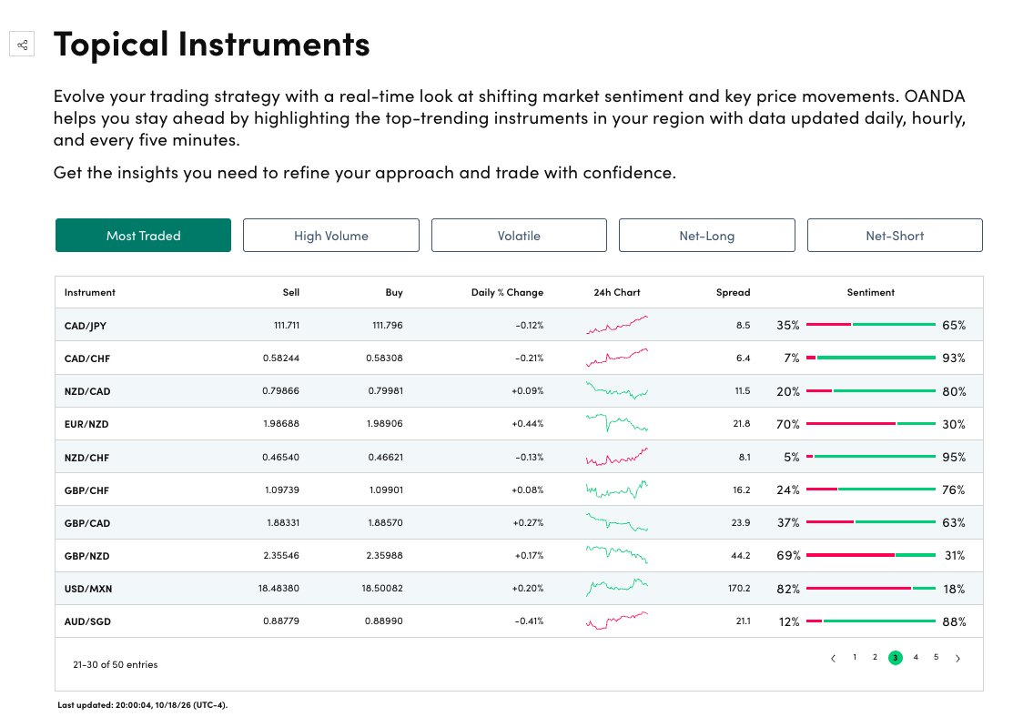Viewport: 1013px width, 727px height.
Task: Open the GBP/CAD instrument row
Action: [519, 522]
